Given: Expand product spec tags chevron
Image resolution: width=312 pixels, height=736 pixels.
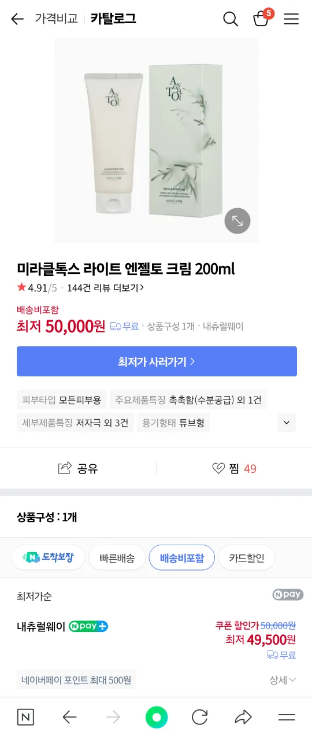Looking at the screenshot, I should [x=286, y=423].
